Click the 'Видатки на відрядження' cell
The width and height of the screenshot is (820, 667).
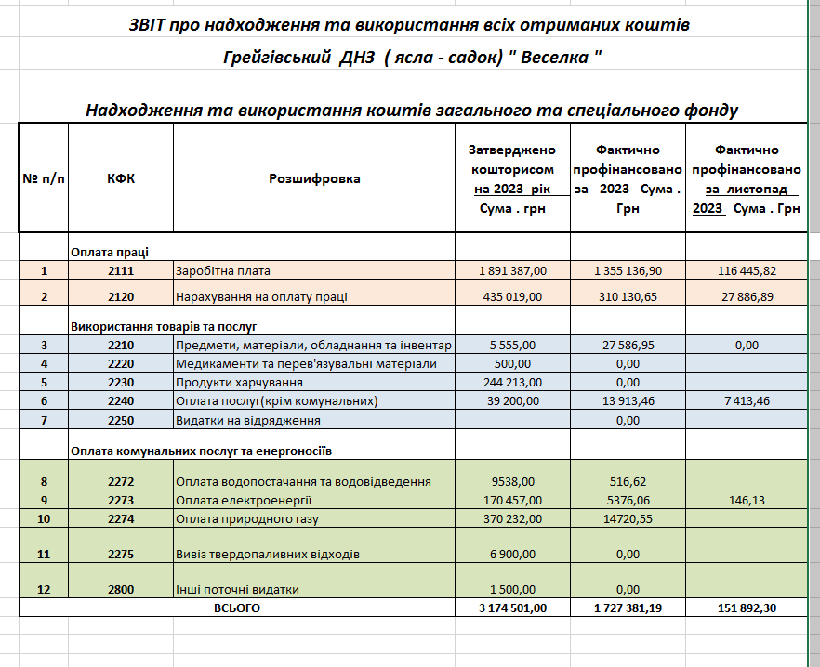coord(314,420)
